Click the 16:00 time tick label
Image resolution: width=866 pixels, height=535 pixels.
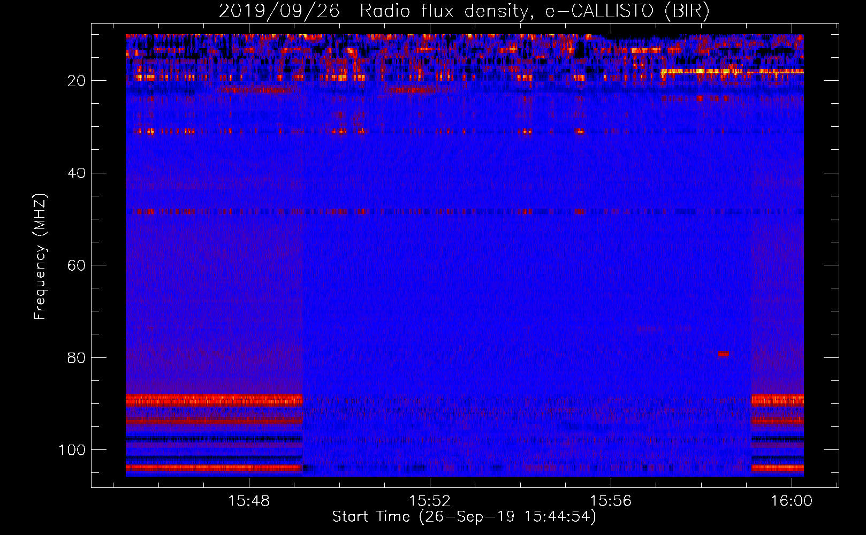(x=792, y=501)
